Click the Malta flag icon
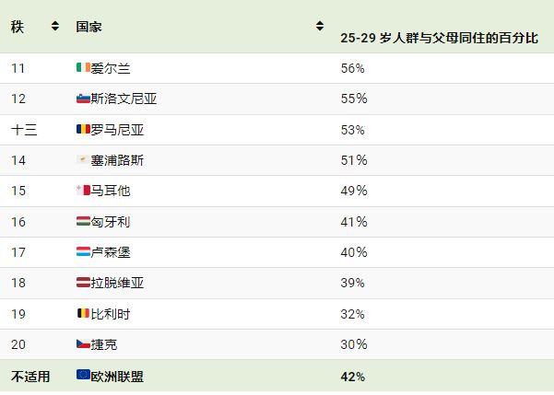This screenshot has height=395, width=554. click(x=83, y=190)
